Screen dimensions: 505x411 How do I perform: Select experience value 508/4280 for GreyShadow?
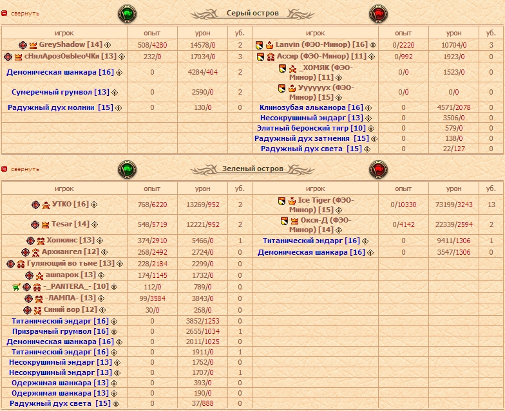(152, 45)
